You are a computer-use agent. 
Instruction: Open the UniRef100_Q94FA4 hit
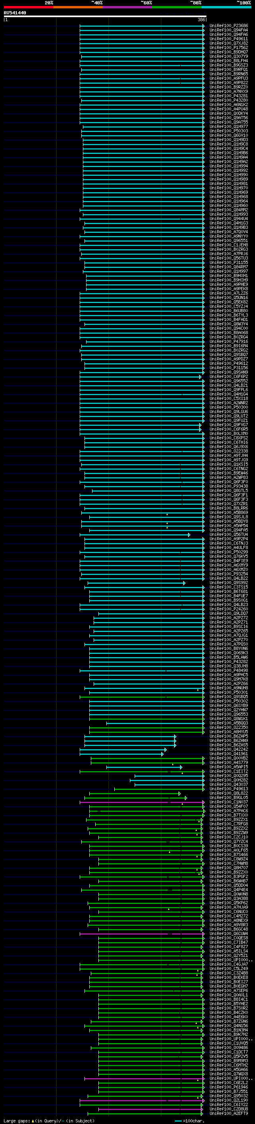pyautogui.click(x=229, y=30)
